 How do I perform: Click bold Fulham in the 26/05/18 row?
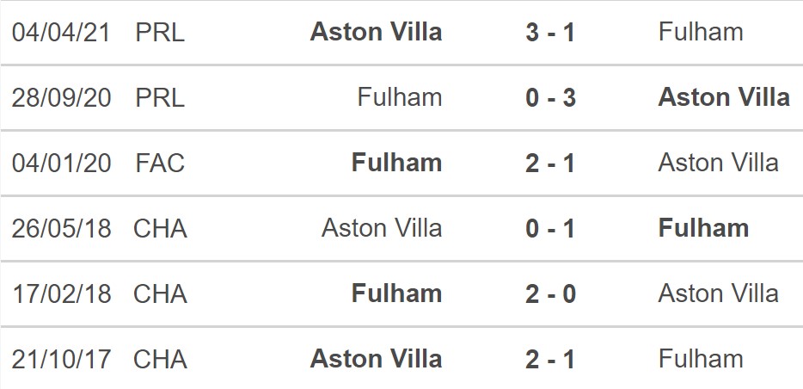click(703, 228)
